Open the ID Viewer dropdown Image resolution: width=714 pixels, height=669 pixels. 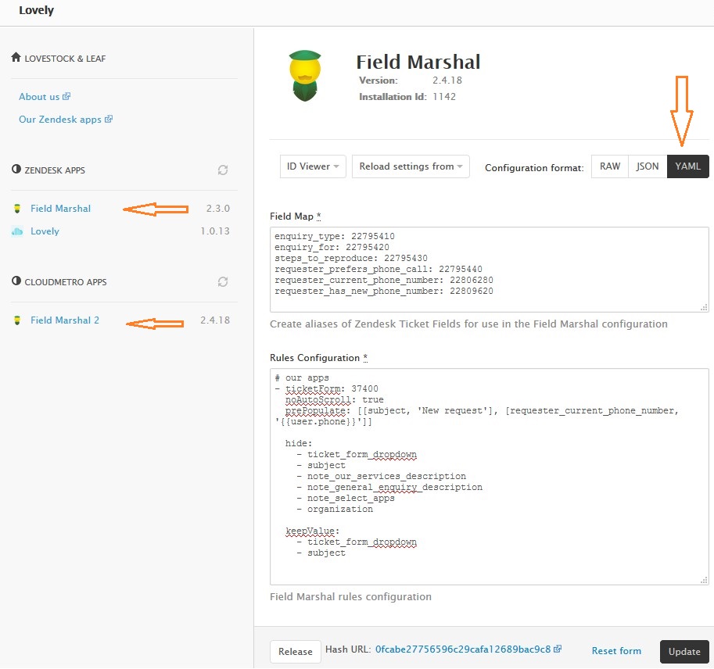point(313,166)
